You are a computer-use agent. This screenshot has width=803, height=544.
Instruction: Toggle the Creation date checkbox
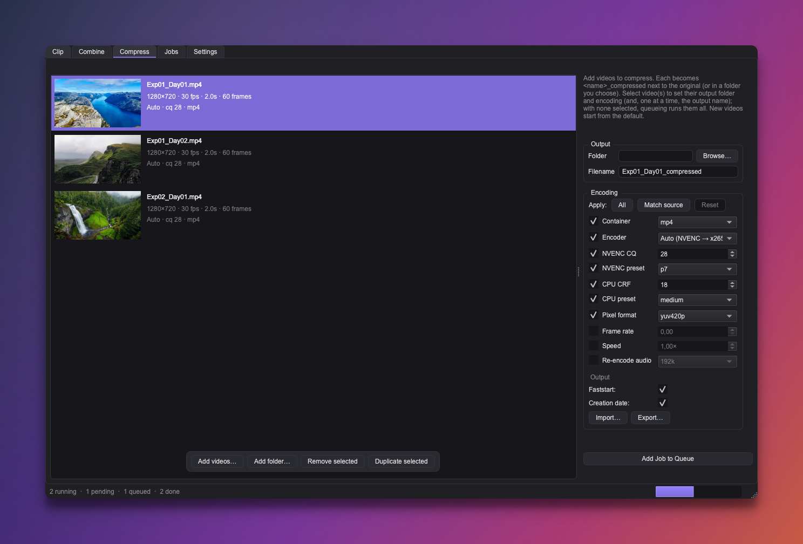click(x=663, y=403)
